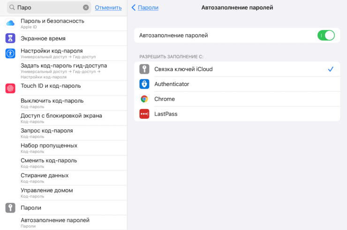
Task: Turn off the Автозаполнение паролей switch
Action: 326,36
